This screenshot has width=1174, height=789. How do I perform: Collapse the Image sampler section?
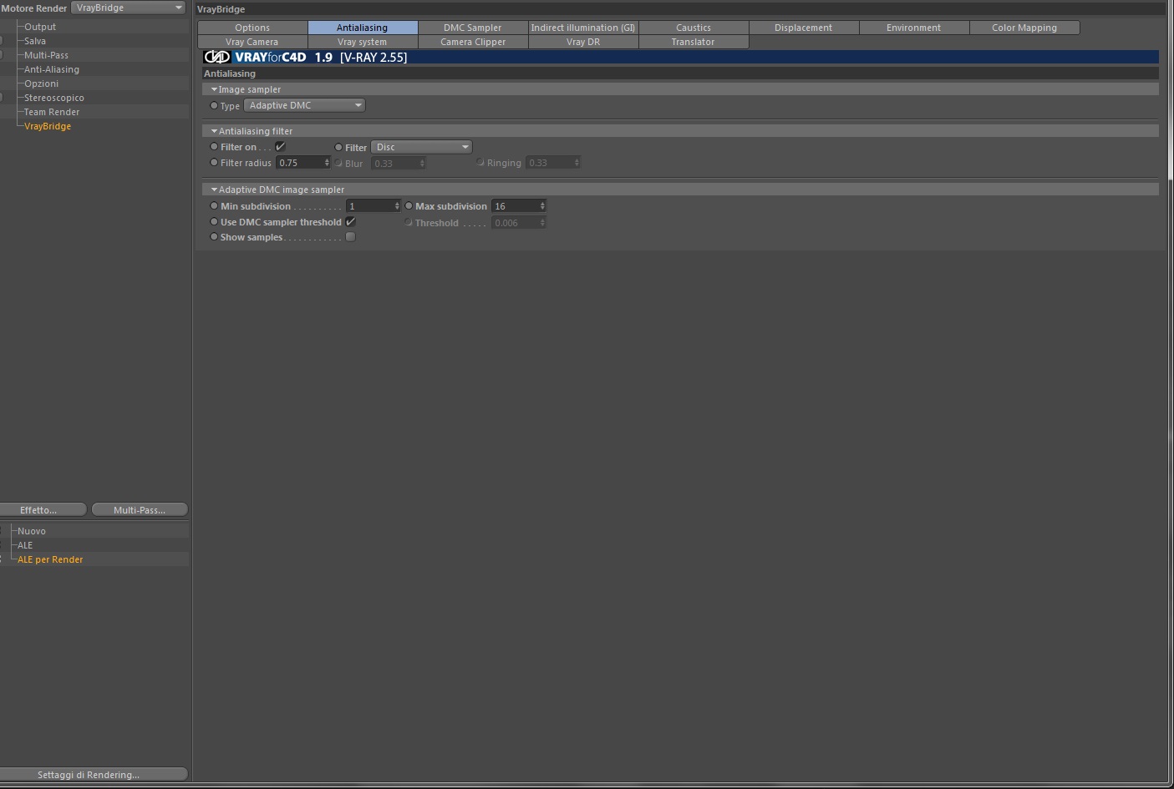click(214, 89)
